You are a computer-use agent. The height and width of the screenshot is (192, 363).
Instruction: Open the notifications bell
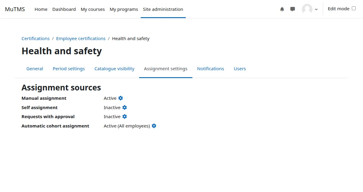[x=282, y=9]
